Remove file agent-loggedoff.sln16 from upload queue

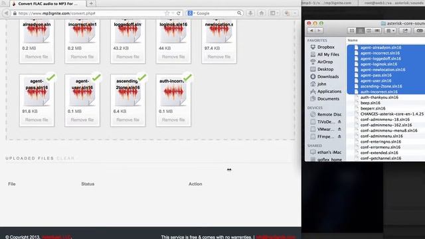click(127, 56)
